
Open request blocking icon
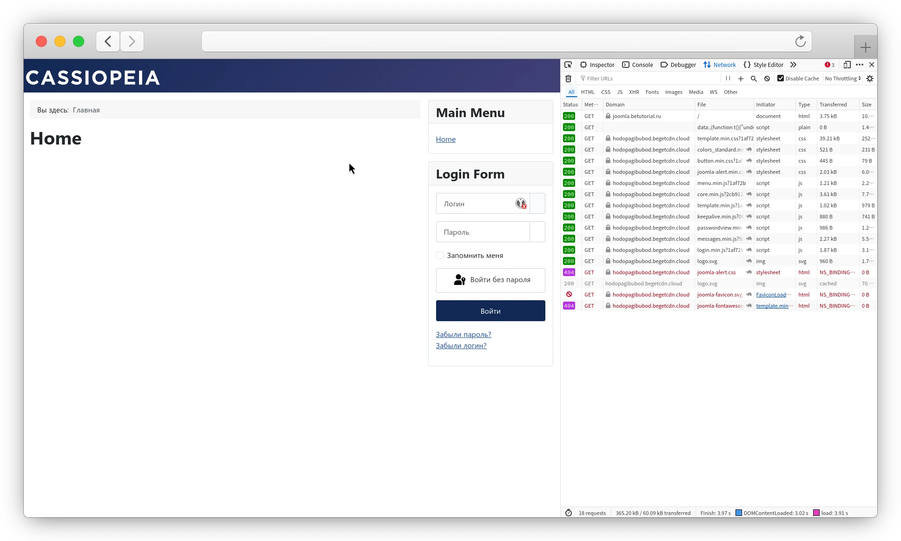click(767, 79)
